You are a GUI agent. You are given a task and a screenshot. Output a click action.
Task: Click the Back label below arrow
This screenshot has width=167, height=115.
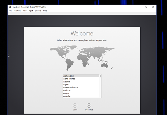[x=75, y=110]
